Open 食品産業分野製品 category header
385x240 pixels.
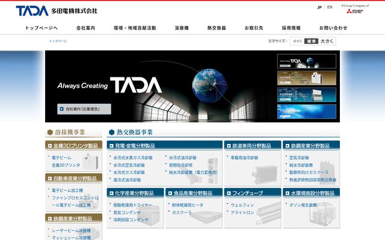pos(194,193)
